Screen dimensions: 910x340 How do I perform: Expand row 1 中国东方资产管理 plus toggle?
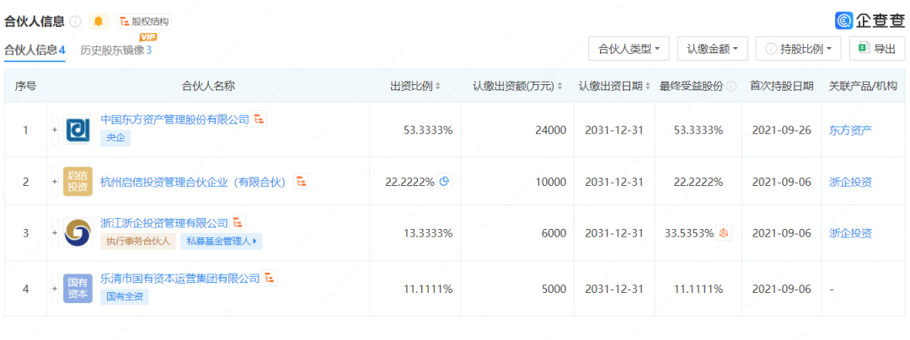(55, 130)
